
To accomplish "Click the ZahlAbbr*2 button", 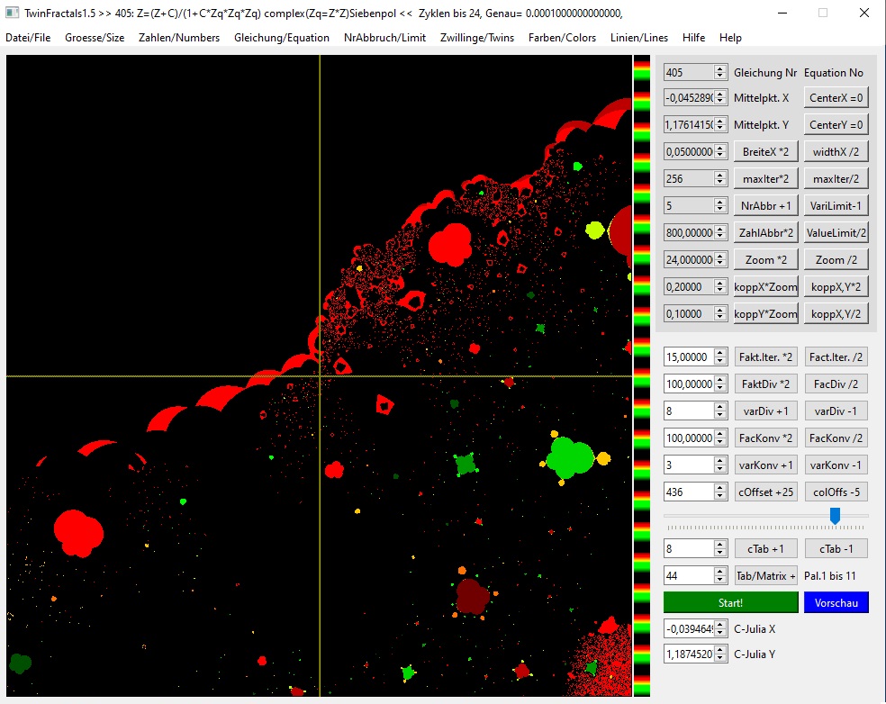I will click(765, 233).
